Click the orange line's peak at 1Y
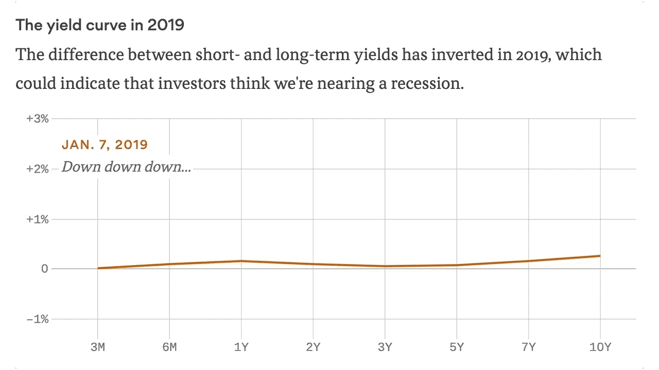 coord(241,261)
